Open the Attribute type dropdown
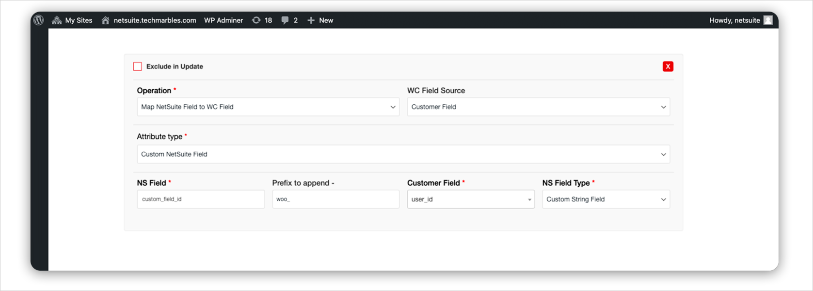 click(403, 154)
